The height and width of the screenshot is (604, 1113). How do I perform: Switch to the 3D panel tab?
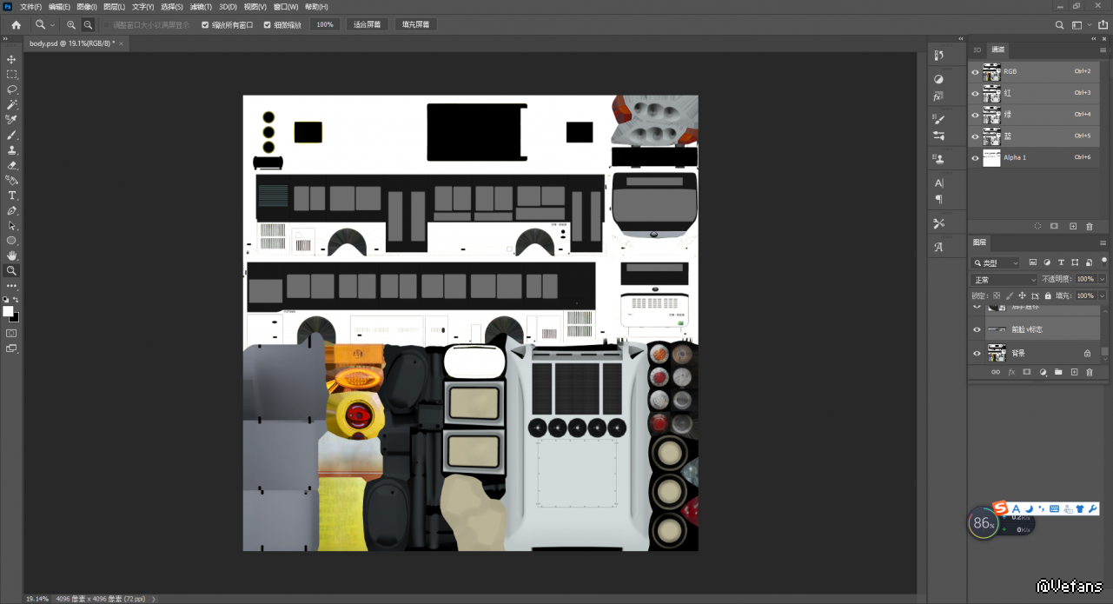(x=977, y=50)
